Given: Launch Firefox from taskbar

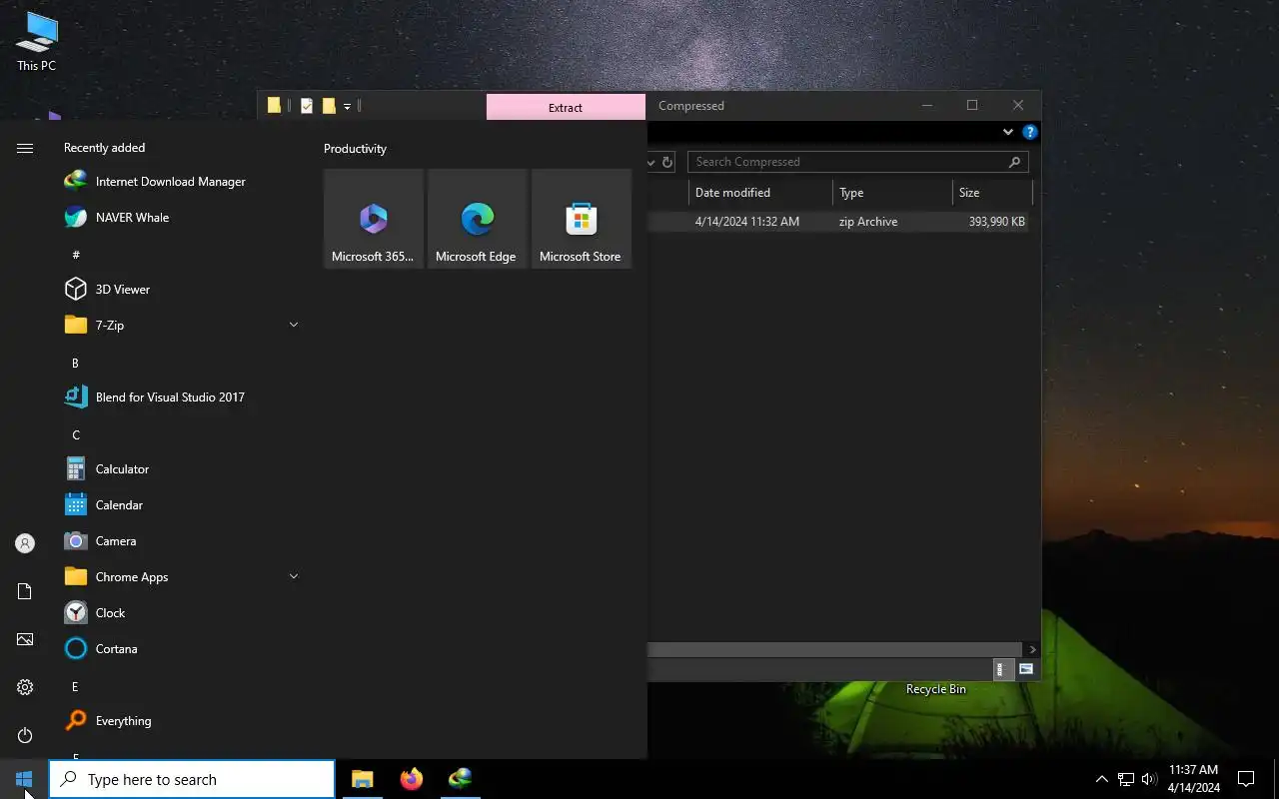Looking at the screenshot, I should tap(411, 779).
